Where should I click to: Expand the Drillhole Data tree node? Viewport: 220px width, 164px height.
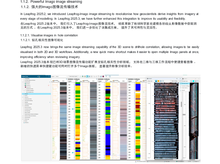pyautogui.click(x=22, y=82)
